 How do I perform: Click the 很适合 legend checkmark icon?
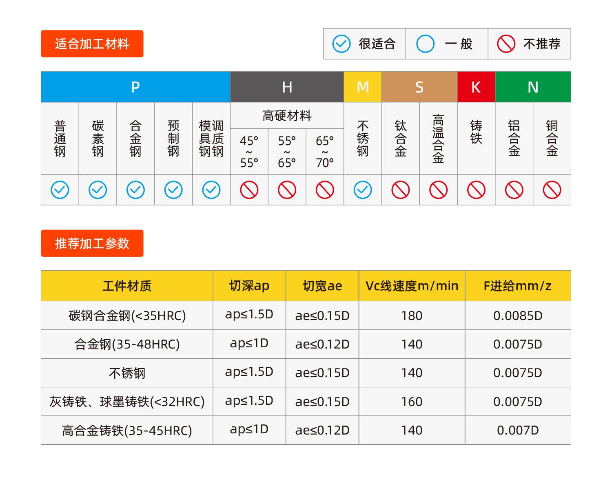341,44
